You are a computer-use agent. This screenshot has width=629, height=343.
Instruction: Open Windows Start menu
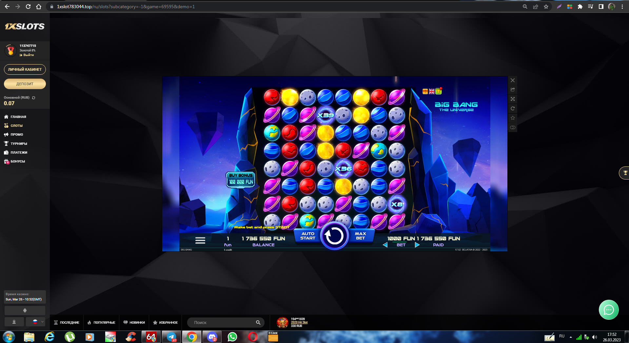tap(9, 337)
